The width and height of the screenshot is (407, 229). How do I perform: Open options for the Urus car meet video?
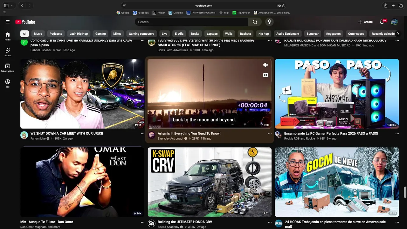click(142, 134)
